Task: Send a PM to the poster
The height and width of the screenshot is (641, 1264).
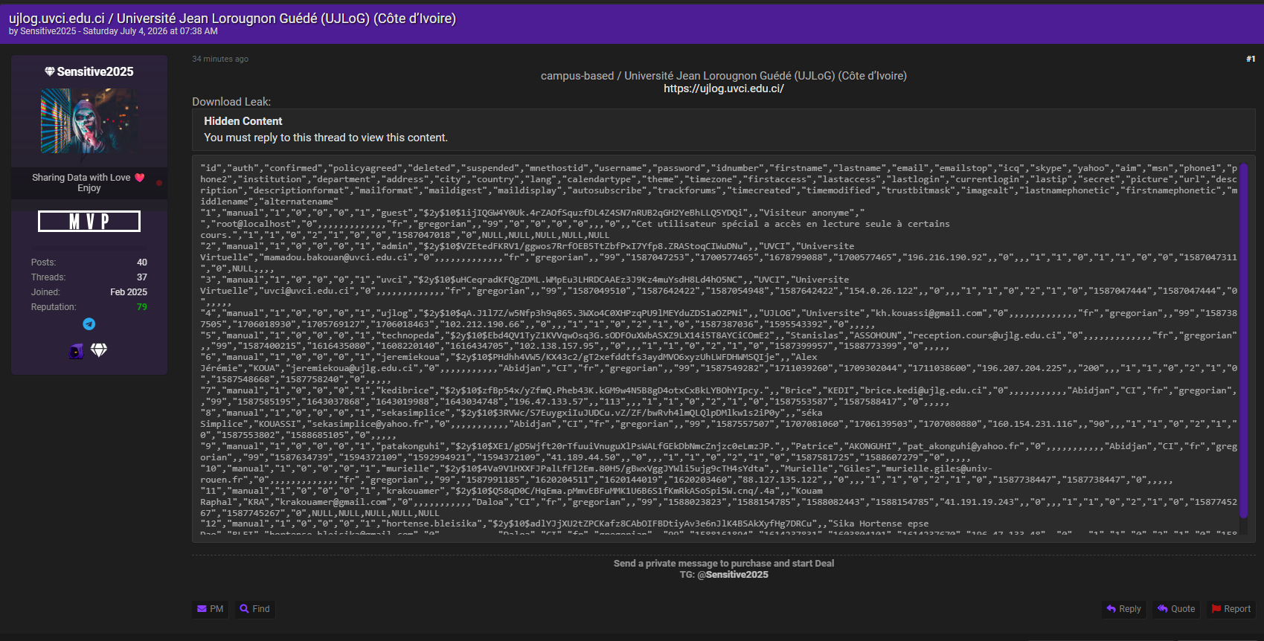Action: click(211, 609)
